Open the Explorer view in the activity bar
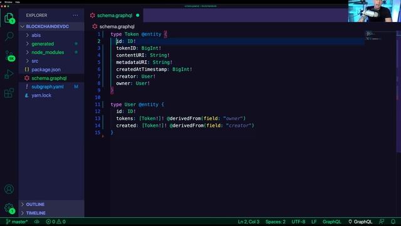The width and height of the screenshot is (401, 226). tap(9, 18)
